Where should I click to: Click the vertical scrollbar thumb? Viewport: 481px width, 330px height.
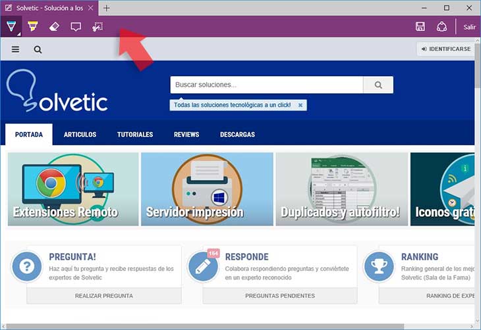pos(478,66)
